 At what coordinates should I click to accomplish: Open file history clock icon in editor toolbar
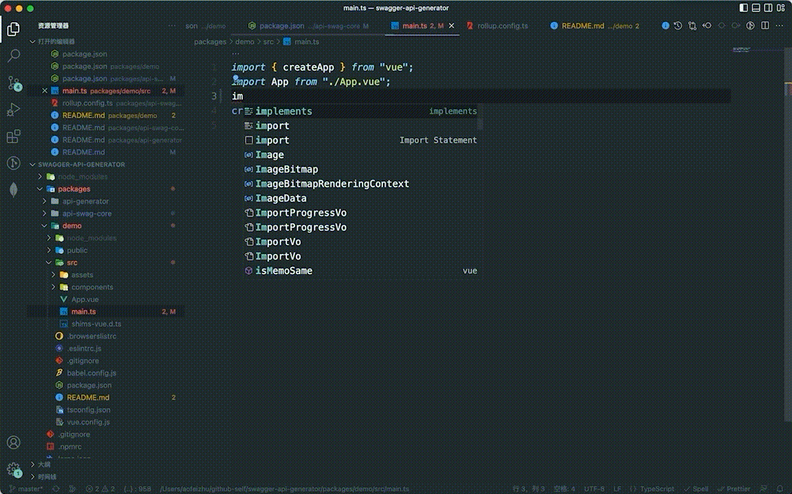point(678,26)
